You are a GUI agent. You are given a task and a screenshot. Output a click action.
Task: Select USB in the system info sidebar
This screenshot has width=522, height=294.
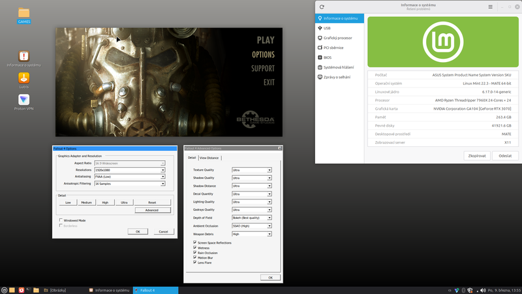pyautogui.click(x=339, y=28)
